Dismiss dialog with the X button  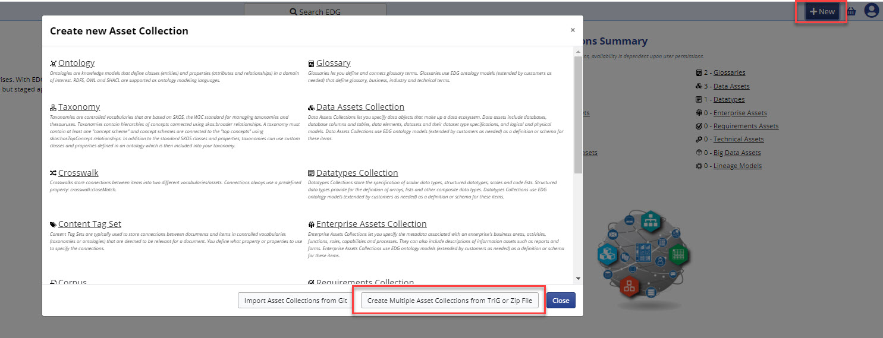(573, 30)
